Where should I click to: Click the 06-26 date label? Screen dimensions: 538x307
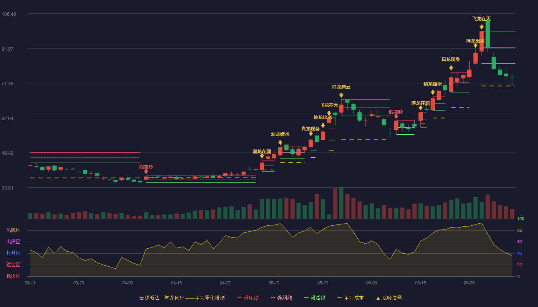pyautogui.click(x=469, y=283)
